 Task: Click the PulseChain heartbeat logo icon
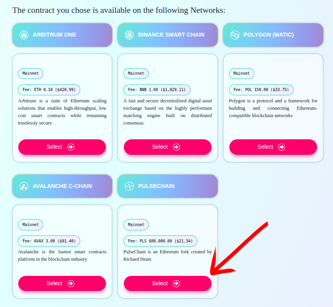coord(129,186)
